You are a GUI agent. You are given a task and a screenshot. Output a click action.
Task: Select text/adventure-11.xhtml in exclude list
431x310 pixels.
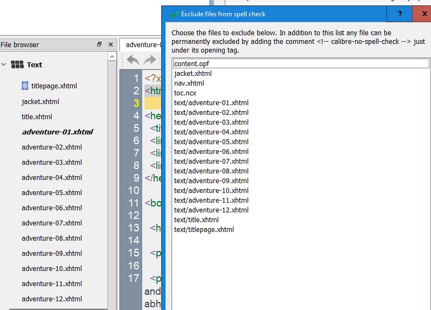[x=301, y=200]
